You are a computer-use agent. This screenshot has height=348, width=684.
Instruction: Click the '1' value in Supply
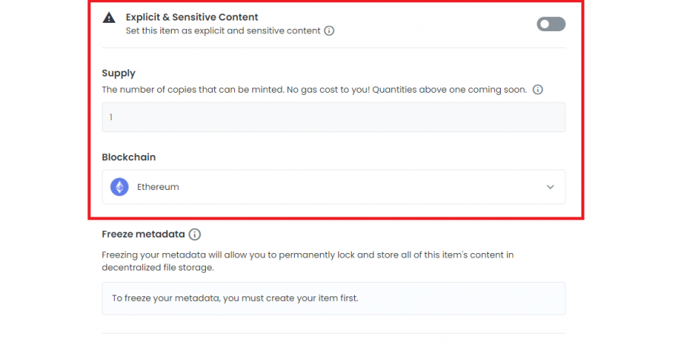pos(111,117)
